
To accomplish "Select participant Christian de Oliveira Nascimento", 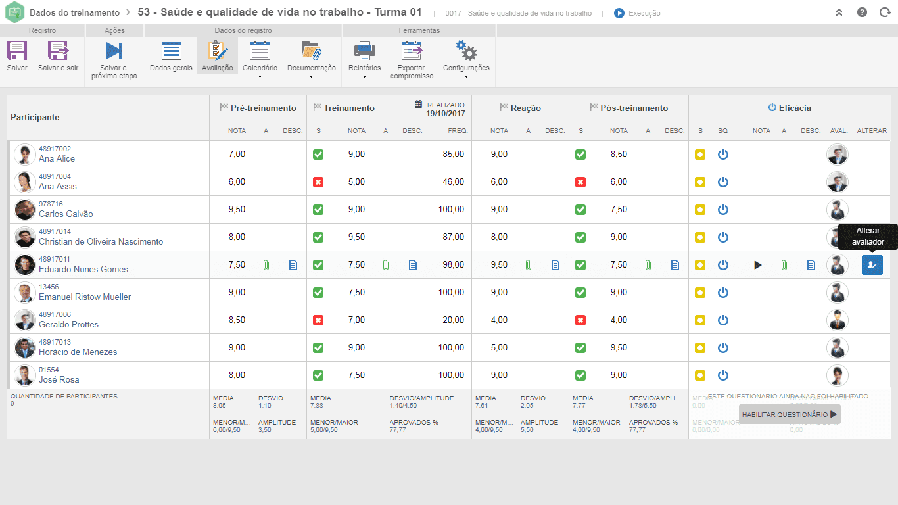I will point(101,241).
